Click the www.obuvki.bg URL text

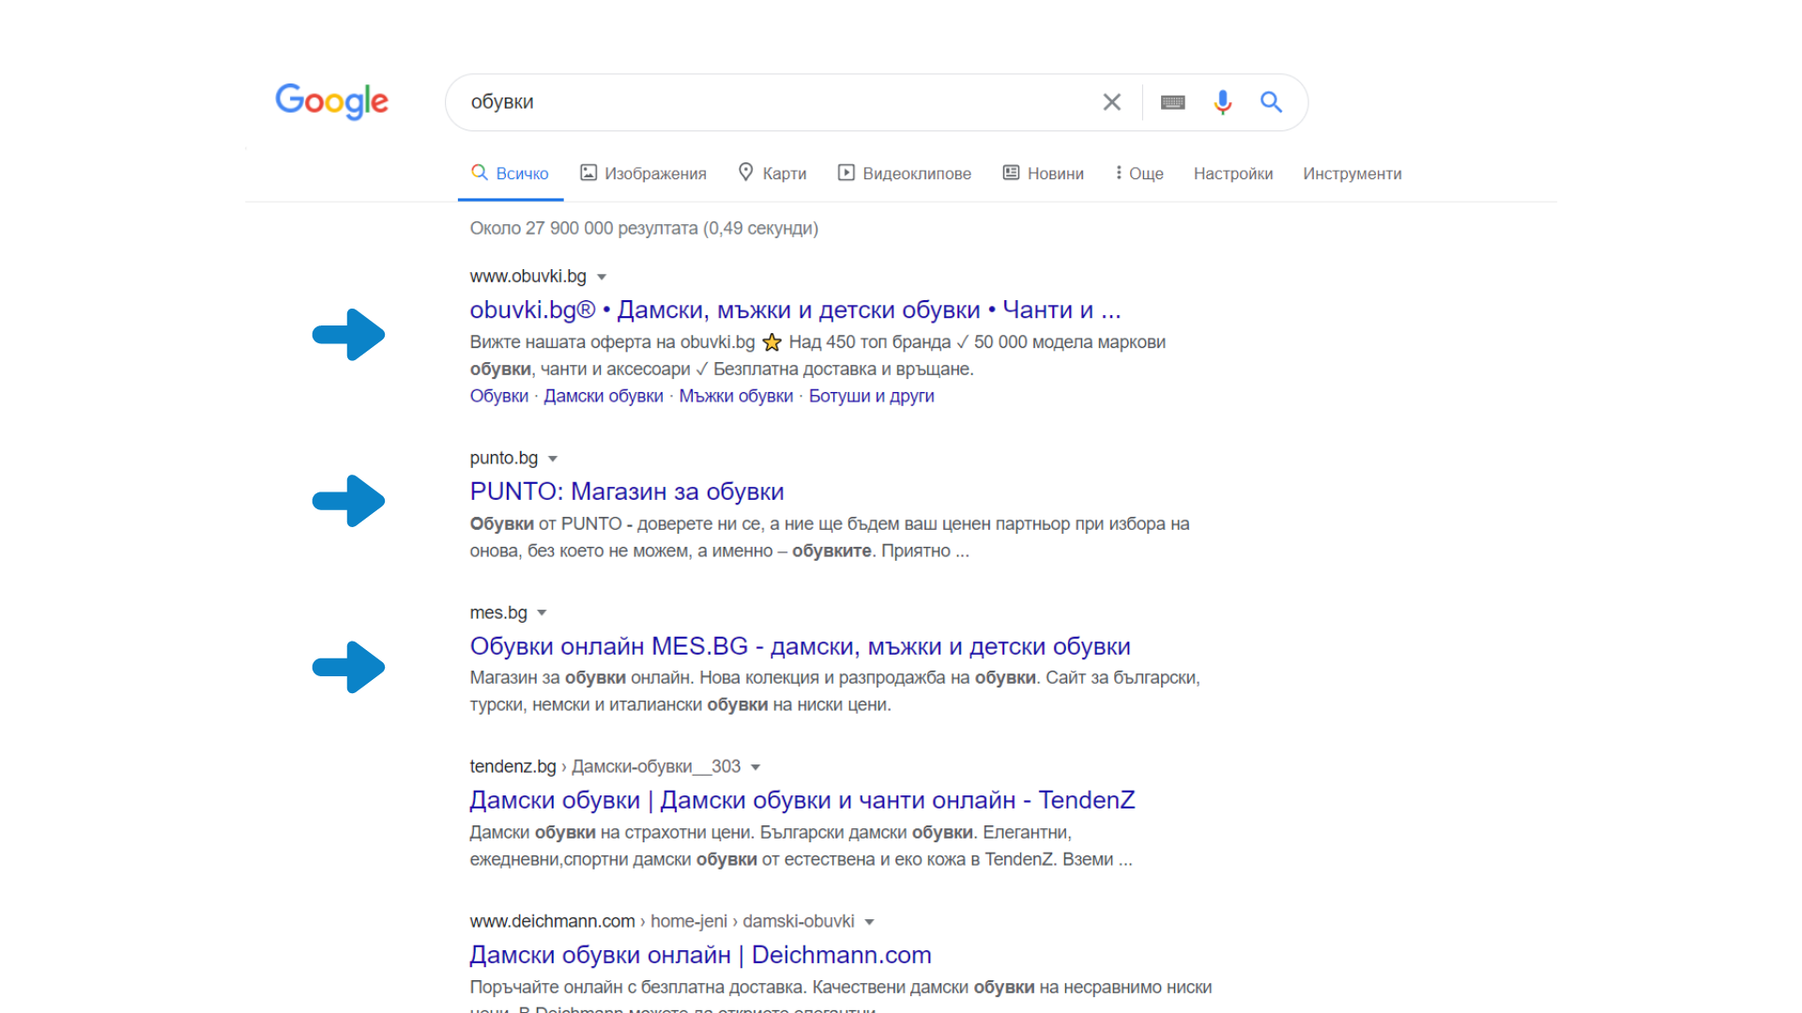click(x=527, y=276)
